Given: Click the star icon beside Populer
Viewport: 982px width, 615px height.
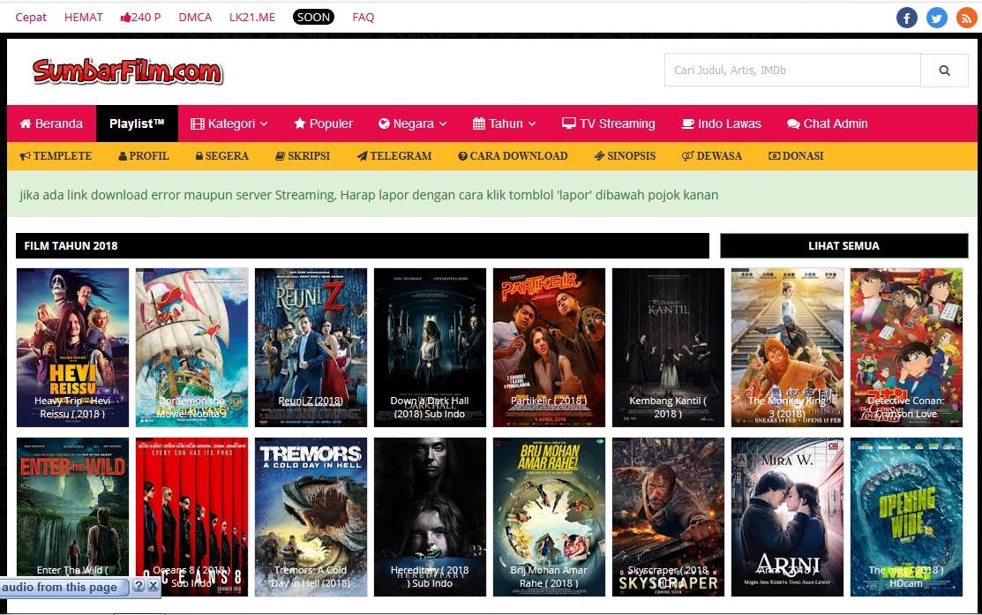Looking at the screenshot, I should coord(300,124).
